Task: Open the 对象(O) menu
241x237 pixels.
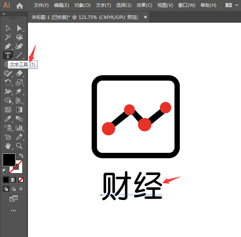Action: 82,5
